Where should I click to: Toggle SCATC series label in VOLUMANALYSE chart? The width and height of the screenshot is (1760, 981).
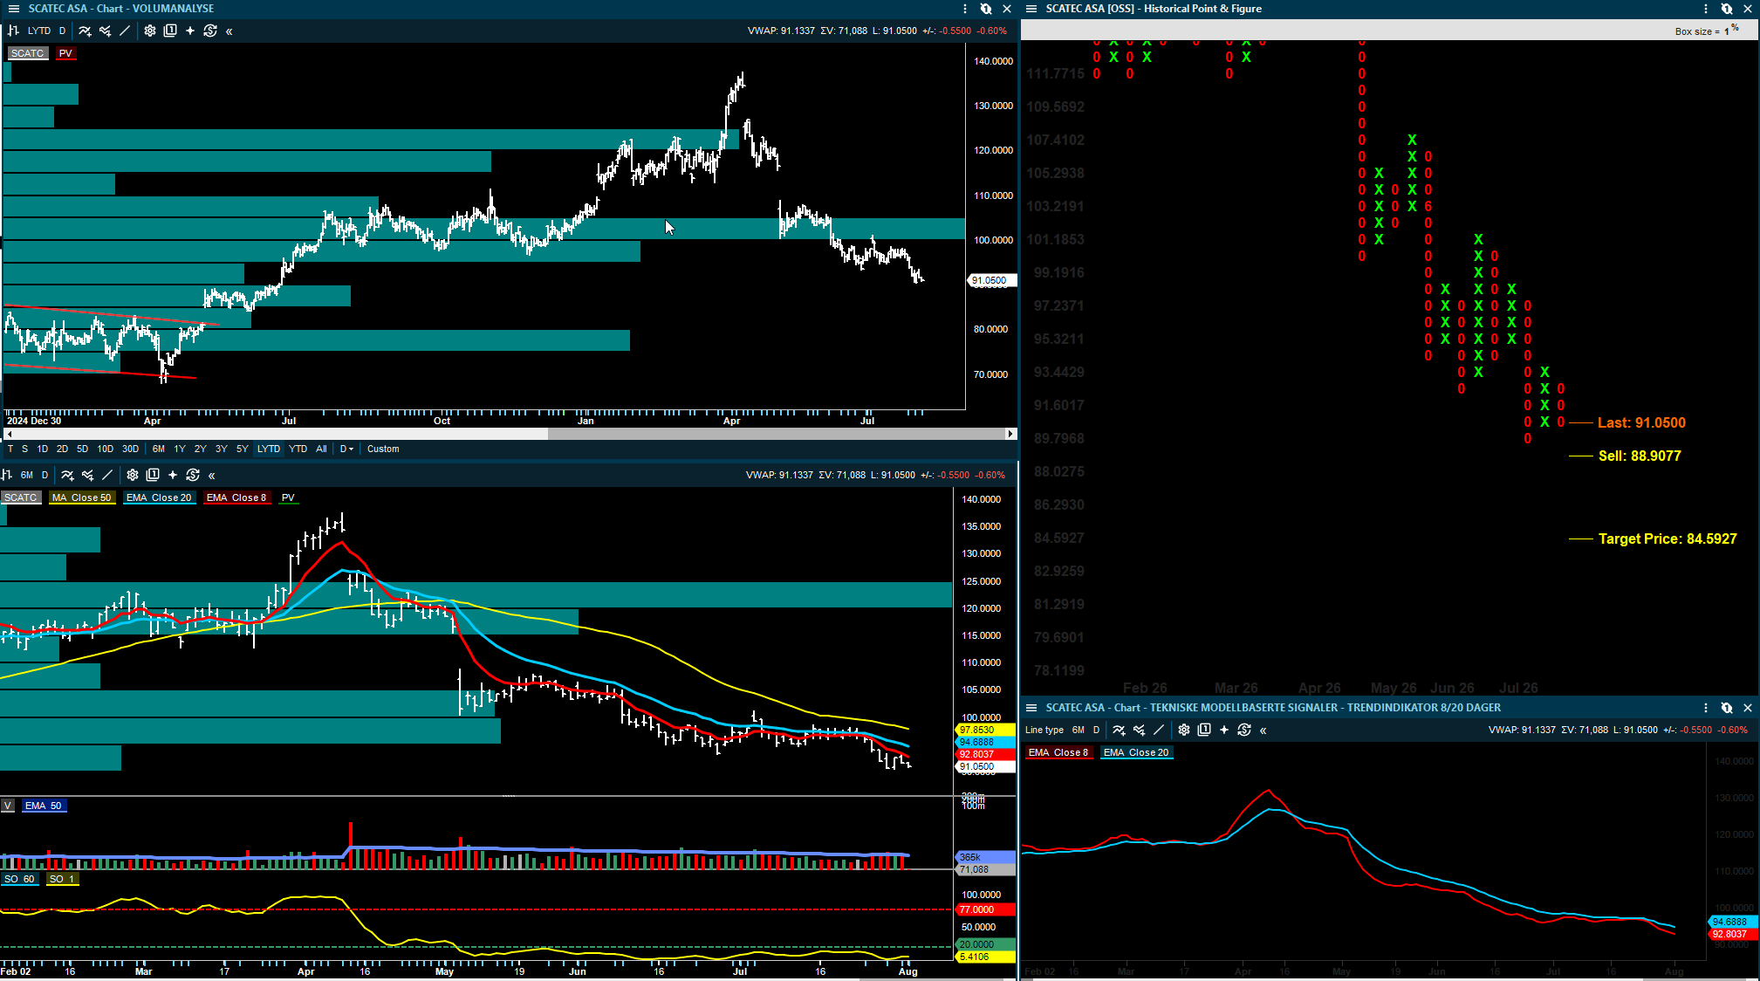[27, 53]
